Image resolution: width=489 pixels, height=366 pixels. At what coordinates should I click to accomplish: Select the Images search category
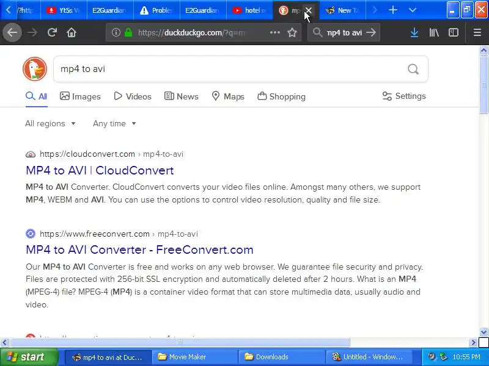click(x=80, y=96)
